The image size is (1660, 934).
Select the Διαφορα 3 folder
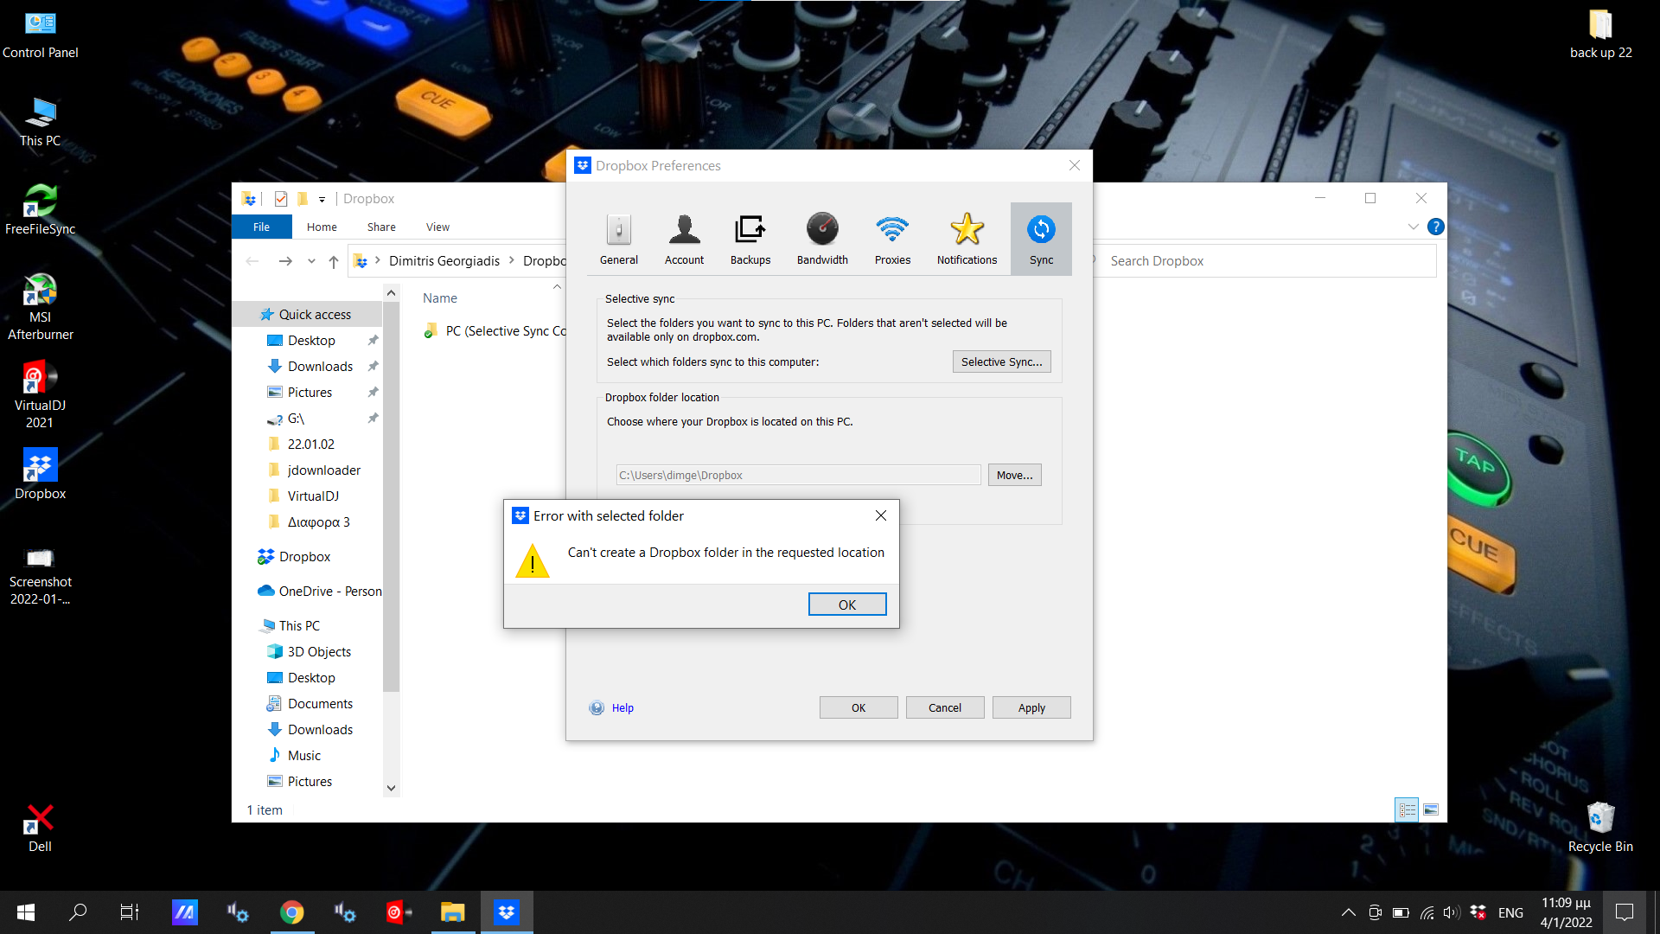pyautogui.click(x=318, y=521)
